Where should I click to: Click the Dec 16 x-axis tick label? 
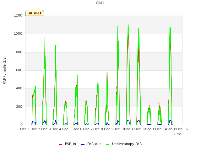(x=182, y=129)
